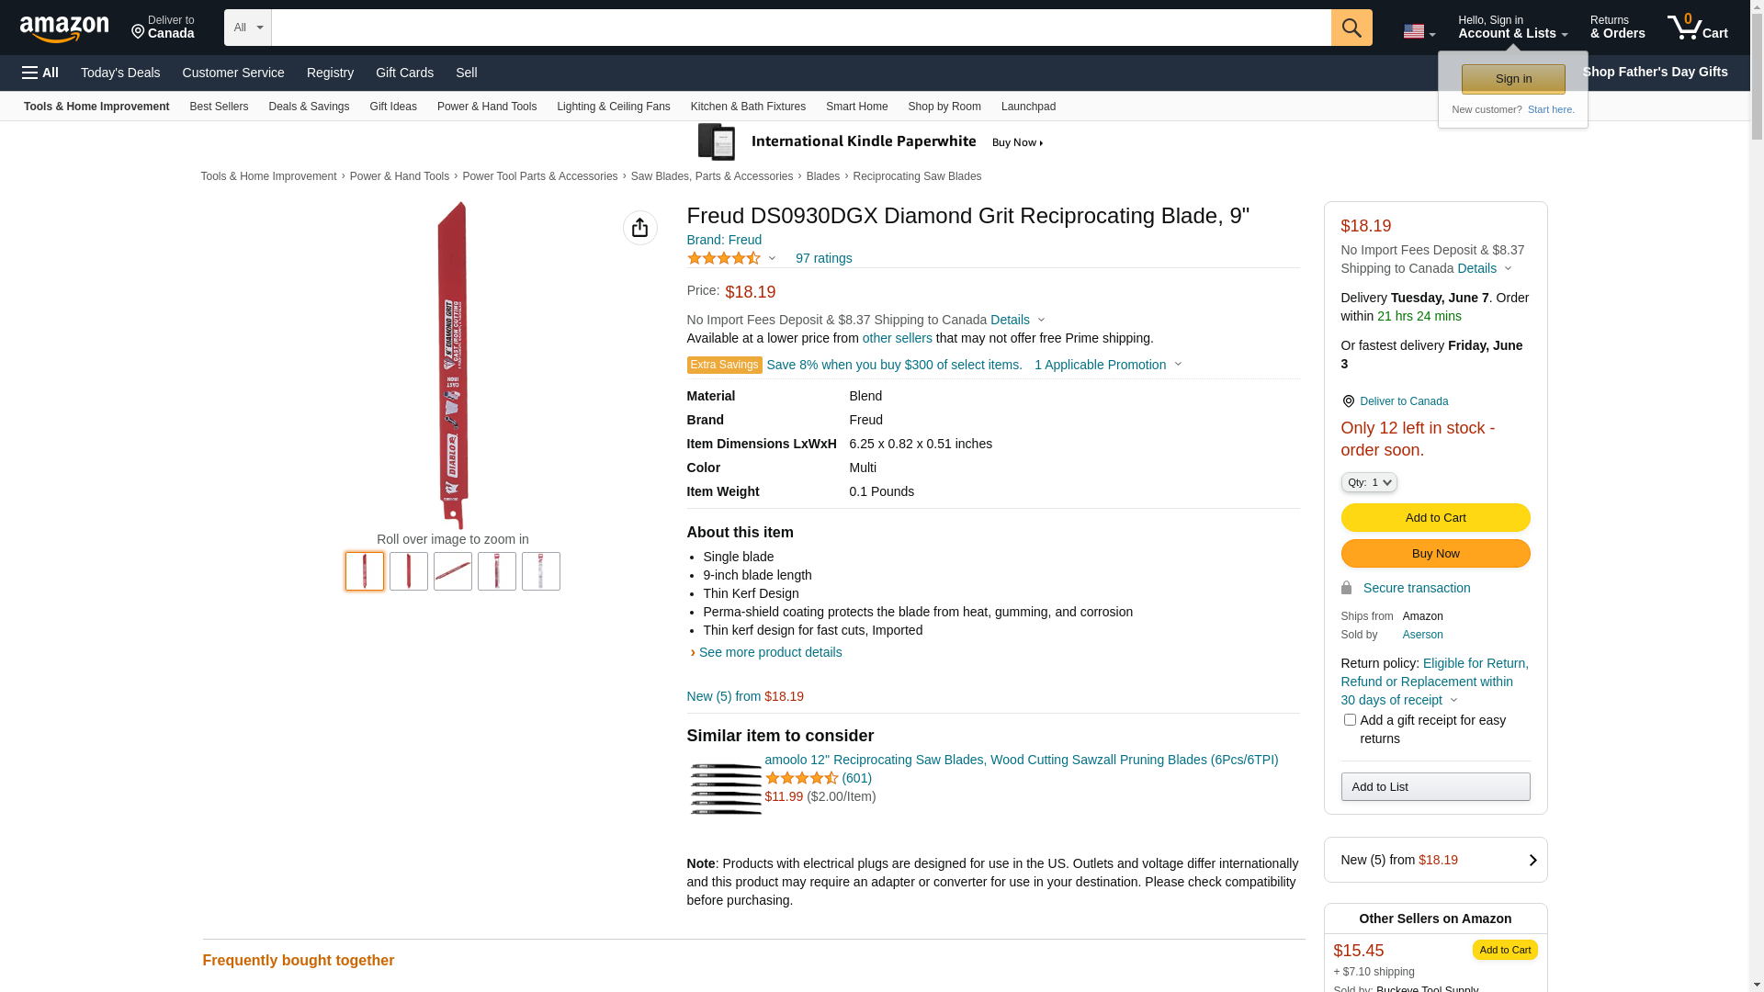1764x992 pixels.
Task: Open New (5) offers arrow panel
Action: [1532, 861]
